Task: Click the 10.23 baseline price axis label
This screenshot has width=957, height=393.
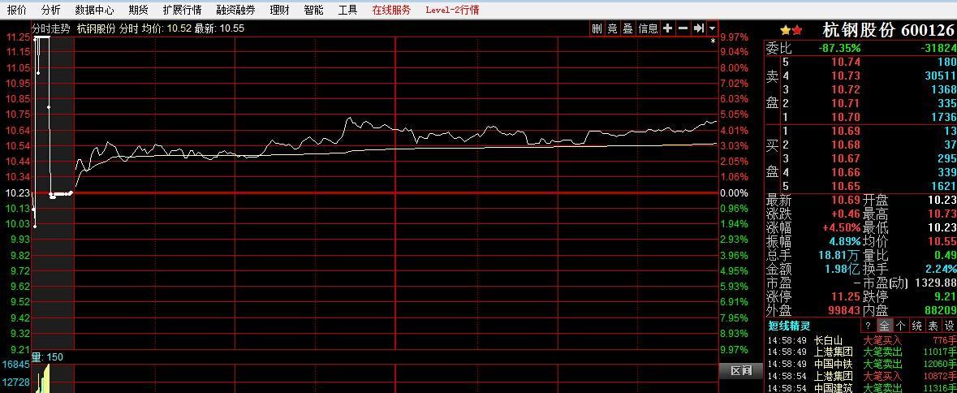Action: pos(18,192)
